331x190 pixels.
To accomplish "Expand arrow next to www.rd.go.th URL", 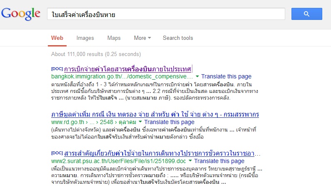I will pyautogui.click(x=140, y=122).
